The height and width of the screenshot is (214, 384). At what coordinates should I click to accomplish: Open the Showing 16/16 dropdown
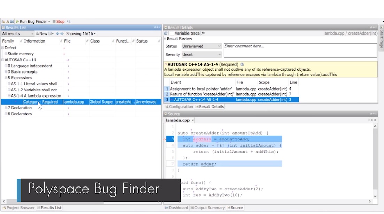81,33
